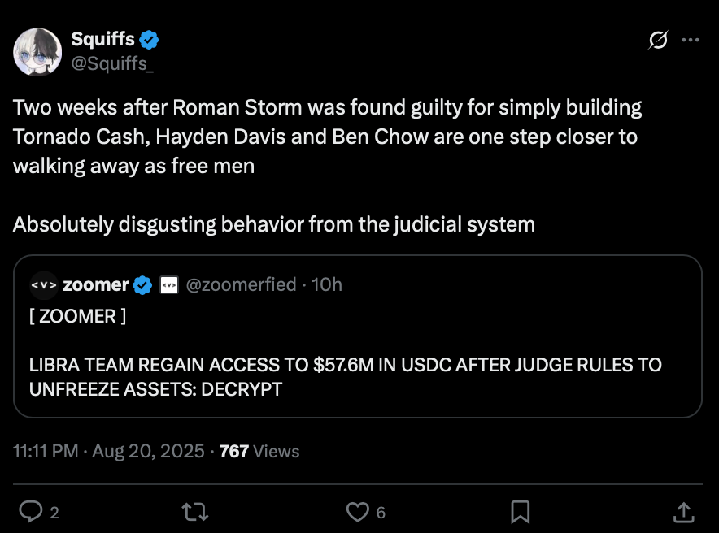The height and width of the screenshot is (533, 719).
Task: View the 767 Views analytics
Action: coord(259,451)
